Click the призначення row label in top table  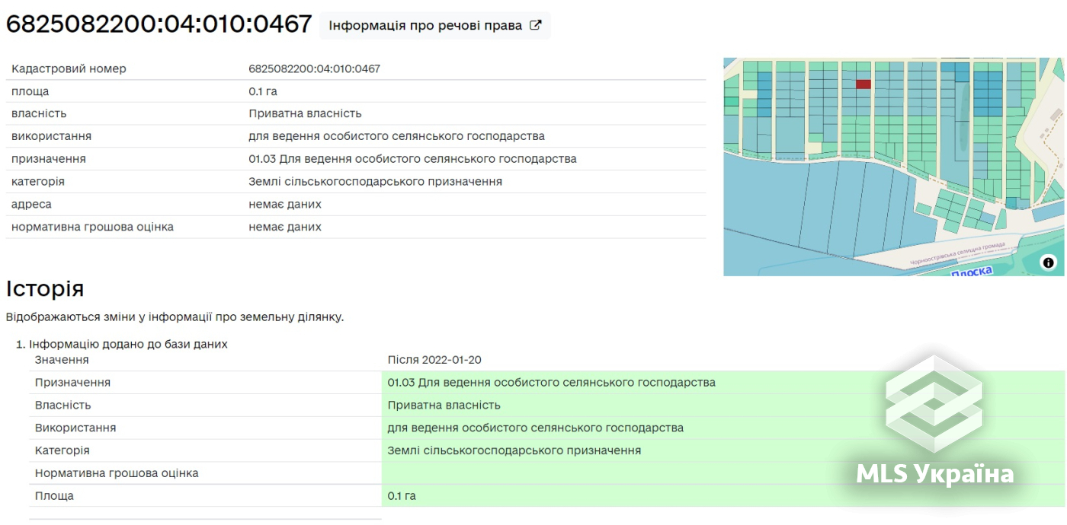pyautogui.click(x=48, y=159)
